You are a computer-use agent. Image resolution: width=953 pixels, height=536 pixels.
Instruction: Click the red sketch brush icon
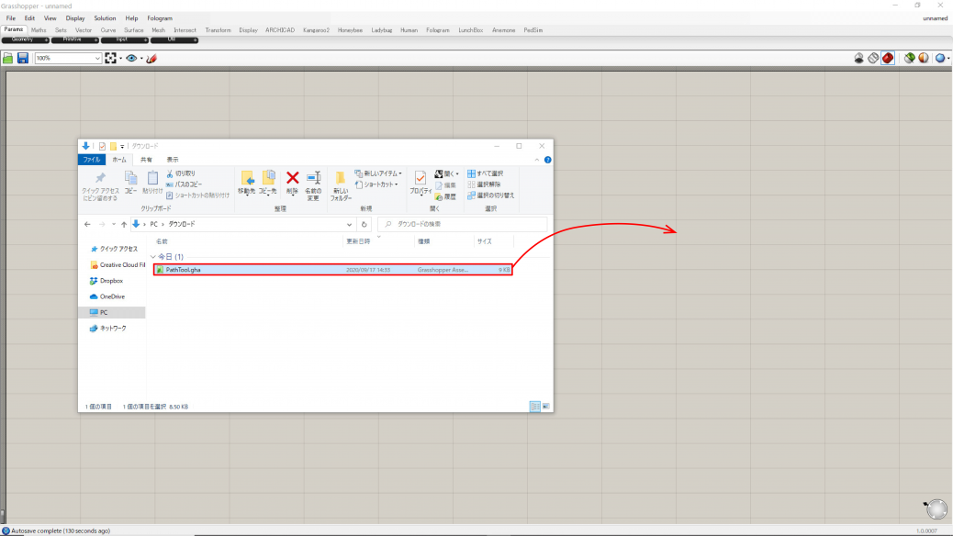pos(151,58)
